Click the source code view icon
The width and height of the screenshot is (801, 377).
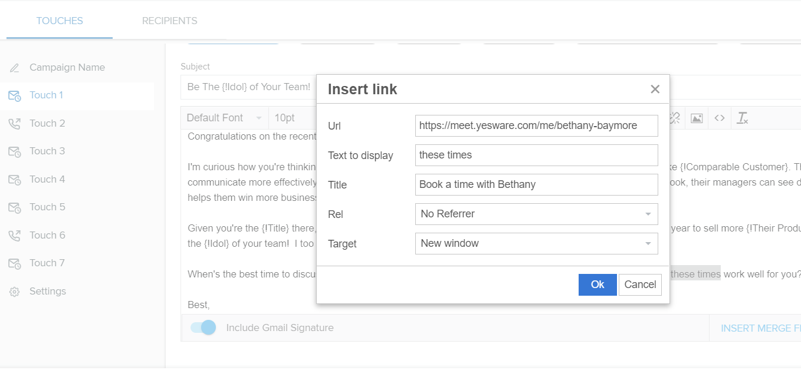[719, 118]
